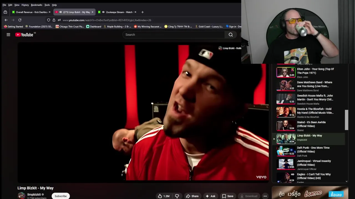Open limpbizkit channel avatar
Screen dimensions: 355x199
pyautogui.click(x=21, y=195)
